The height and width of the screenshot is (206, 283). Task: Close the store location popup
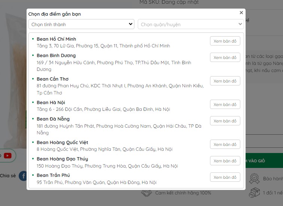[x=241, y=13]
